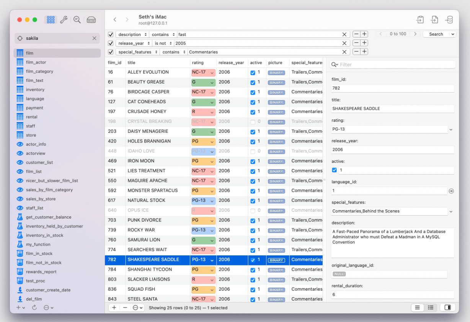This screenshot has width=470, height=322.
Task: Click the blue PG-13 rating of NATURAL STOCK
Action: pos(203,201)
